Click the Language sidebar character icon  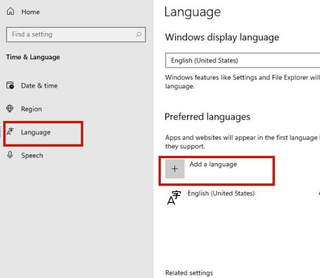(x=10, y=132)
